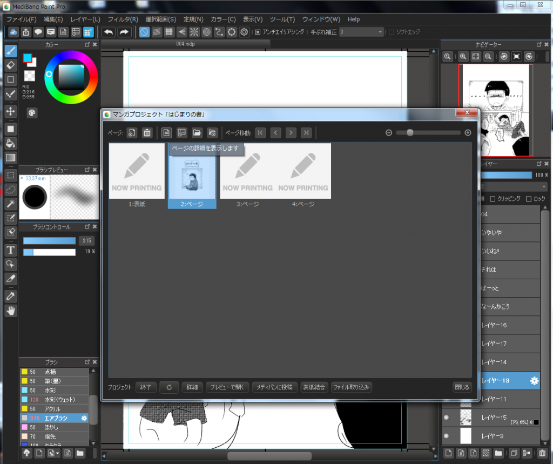Turn off snap in toolbar
553x464 pixels.
tap(144, 32)
